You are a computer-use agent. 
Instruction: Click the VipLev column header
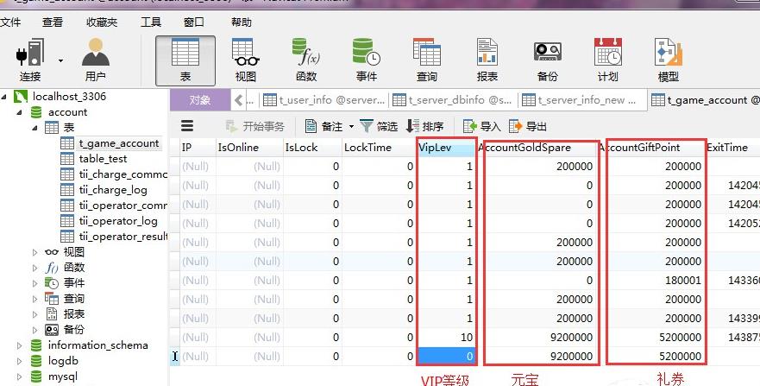(446, 148)
